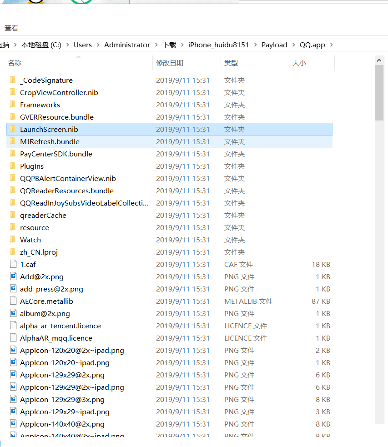The width and height of the screenshot is (388, 447).
Task: Select file name AppIcon-129x29@3x.png
Action: pyautogui.click(x=62, y=399)
